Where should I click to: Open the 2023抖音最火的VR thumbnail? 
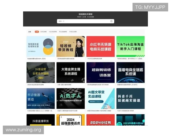pos(131,120)
